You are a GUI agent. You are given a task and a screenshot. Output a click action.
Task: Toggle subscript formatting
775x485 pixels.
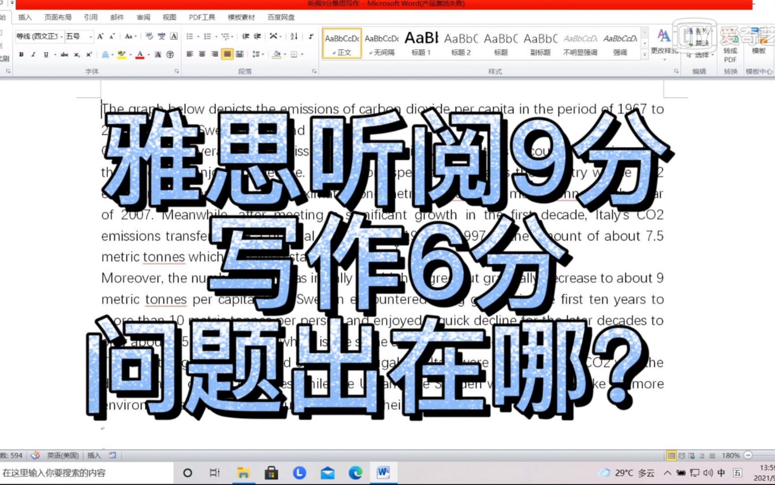point(77,54)
